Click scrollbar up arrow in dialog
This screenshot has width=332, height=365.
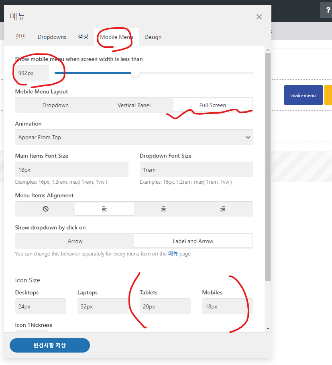click(268, 50)
